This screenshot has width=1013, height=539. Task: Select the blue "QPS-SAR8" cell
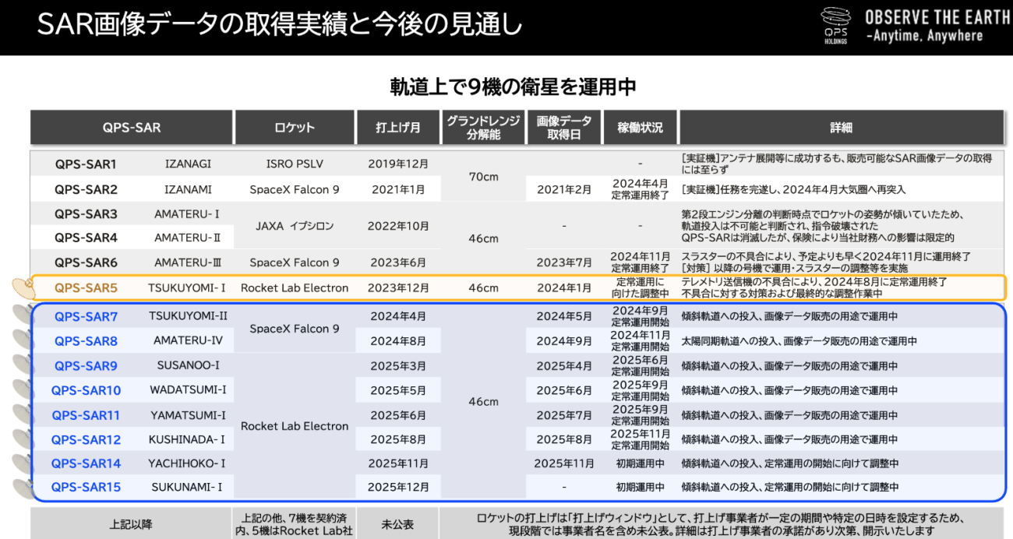(x=86, y=341)
